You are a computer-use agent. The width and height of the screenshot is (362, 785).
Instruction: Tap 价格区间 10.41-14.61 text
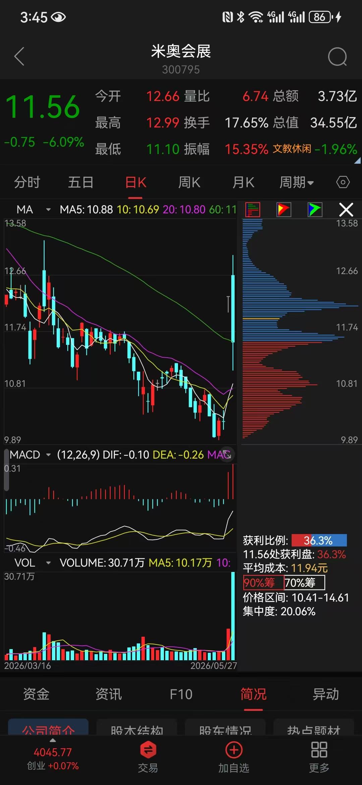click(x=296, y=597)
